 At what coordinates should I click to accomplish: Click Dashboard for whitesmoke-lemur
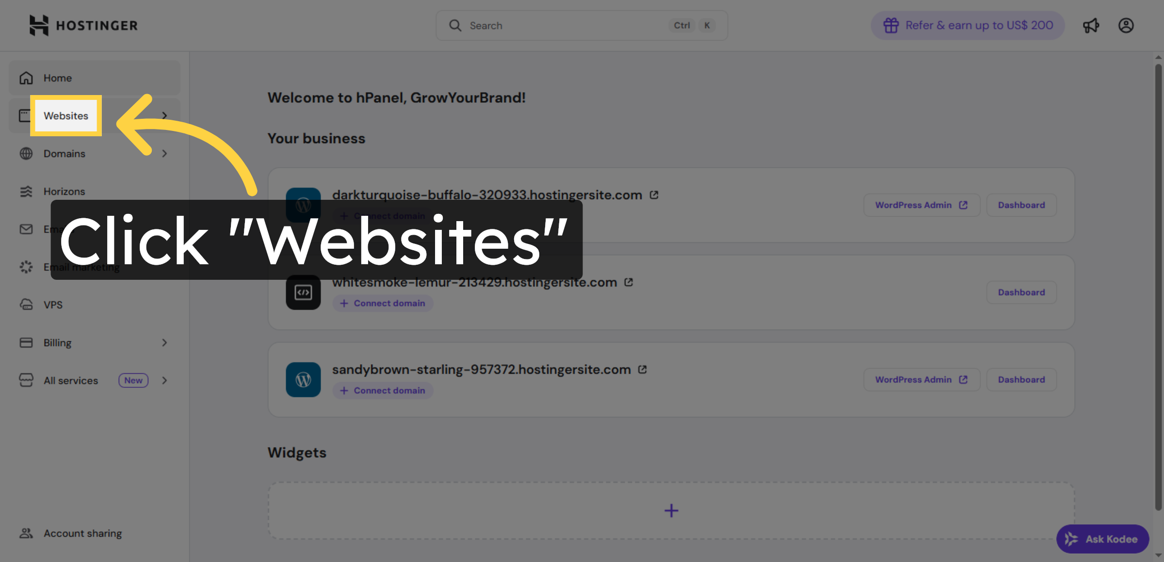(x=1021, y=292)
